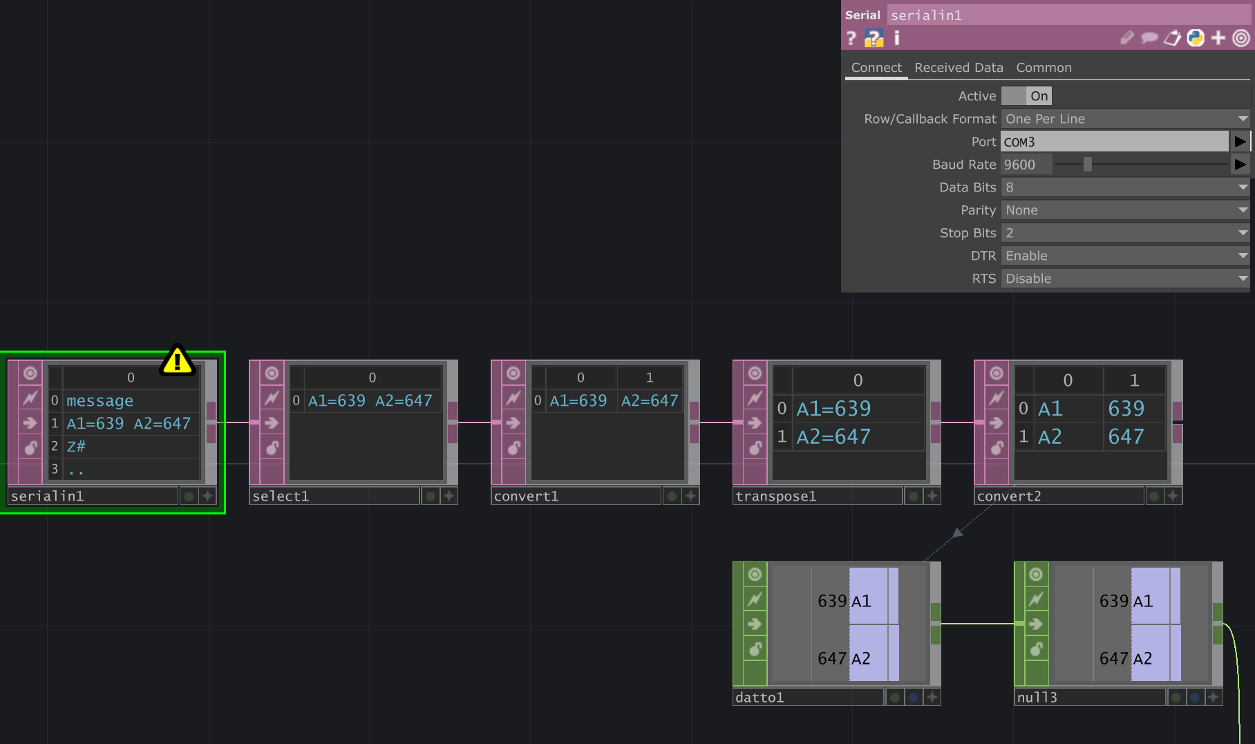The width and height of the screenshot is (1255, 744).
Task: Switch to the Received Data tab
Action: (x=959, y=67)
